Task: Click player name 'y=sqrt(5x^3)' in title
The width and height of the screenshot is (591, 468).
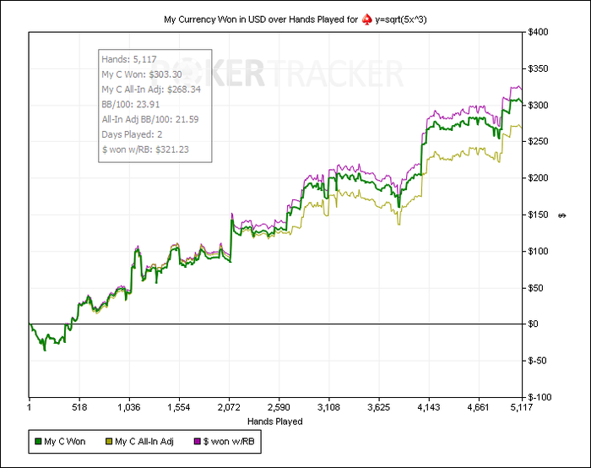Action: point(401,19)
